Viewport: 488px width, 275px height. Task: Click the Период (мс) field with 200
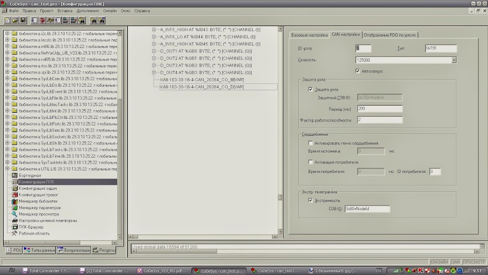(x=379, y=109)
